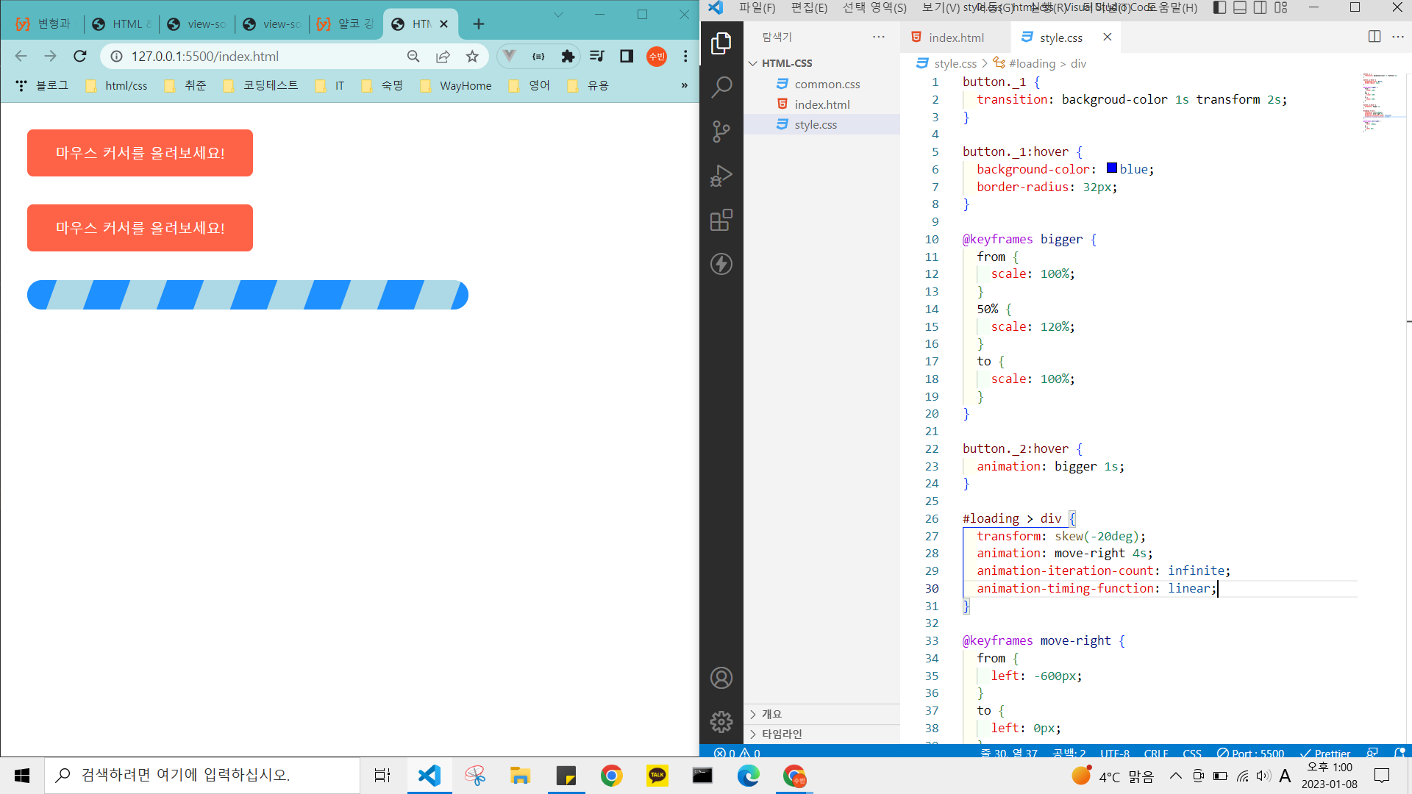Open Run and Debug view
1412x794 pixels.
(x=721, y=176)
